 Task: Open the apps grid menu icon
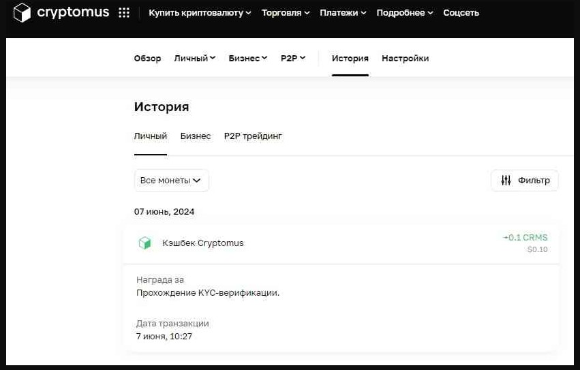tap(124, 13)
